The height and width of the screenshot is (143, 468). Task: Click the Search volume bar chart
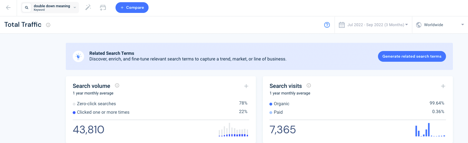pyautogui.click(x=234, y=130)
